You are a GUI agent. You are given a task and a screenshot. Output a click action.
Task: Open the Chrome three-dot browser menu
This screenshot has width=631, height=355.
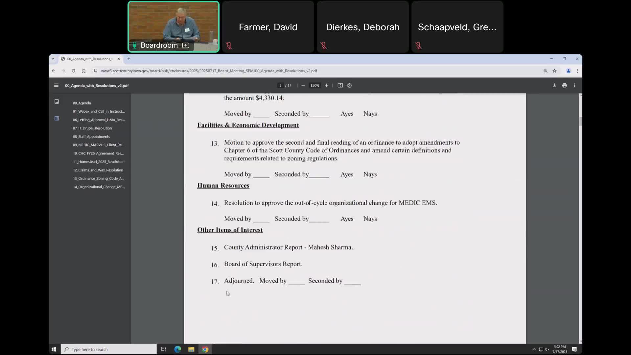click(x=577, y=71)
